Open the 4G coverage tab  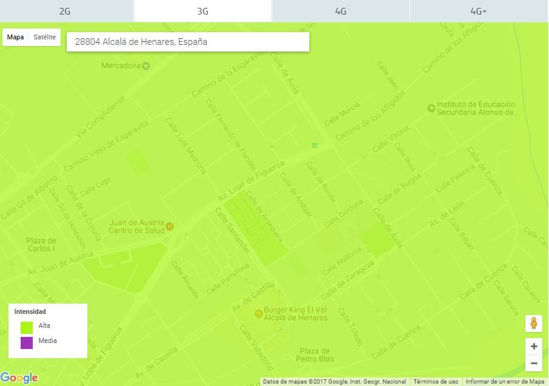[x=340, y=11]
